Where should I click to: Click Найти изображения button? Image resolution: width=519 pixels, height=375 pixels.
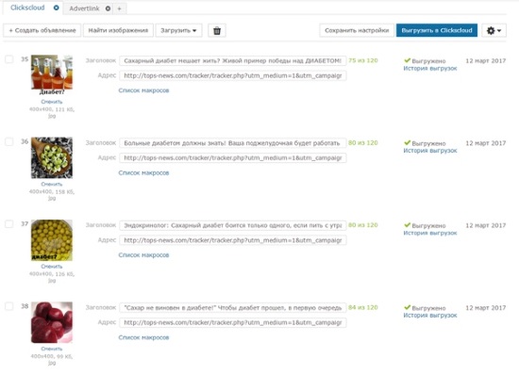(x=118, y=30)
